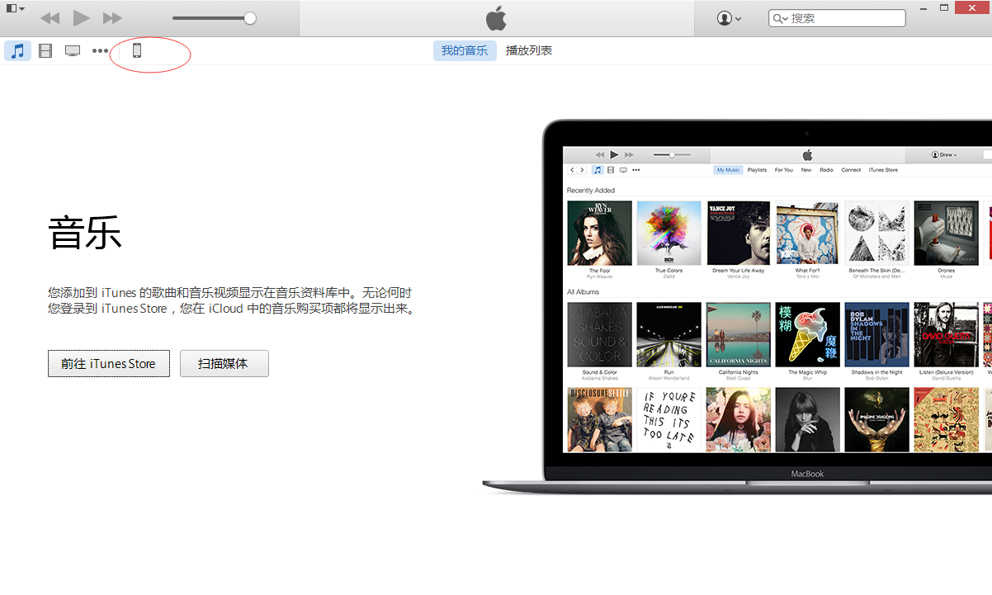Skip ahead with the next track button
The image size is (992, 595).
[x=112, y=18]
